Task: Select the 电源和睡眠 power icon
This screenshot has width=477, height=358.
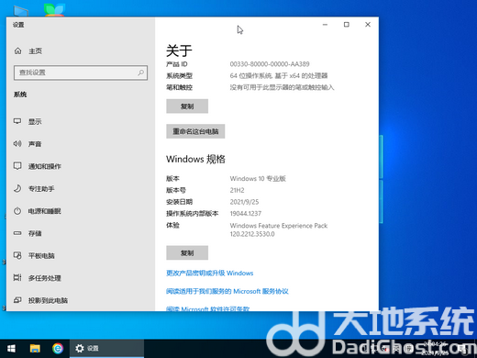Action: 17,211
